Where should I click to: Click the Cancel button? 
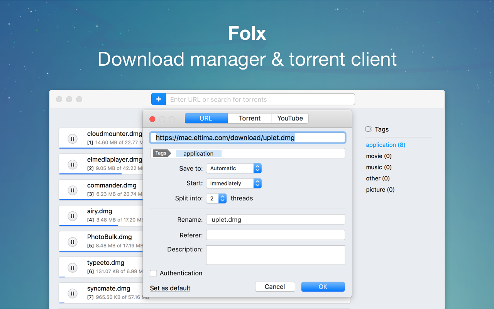(275, 287)
